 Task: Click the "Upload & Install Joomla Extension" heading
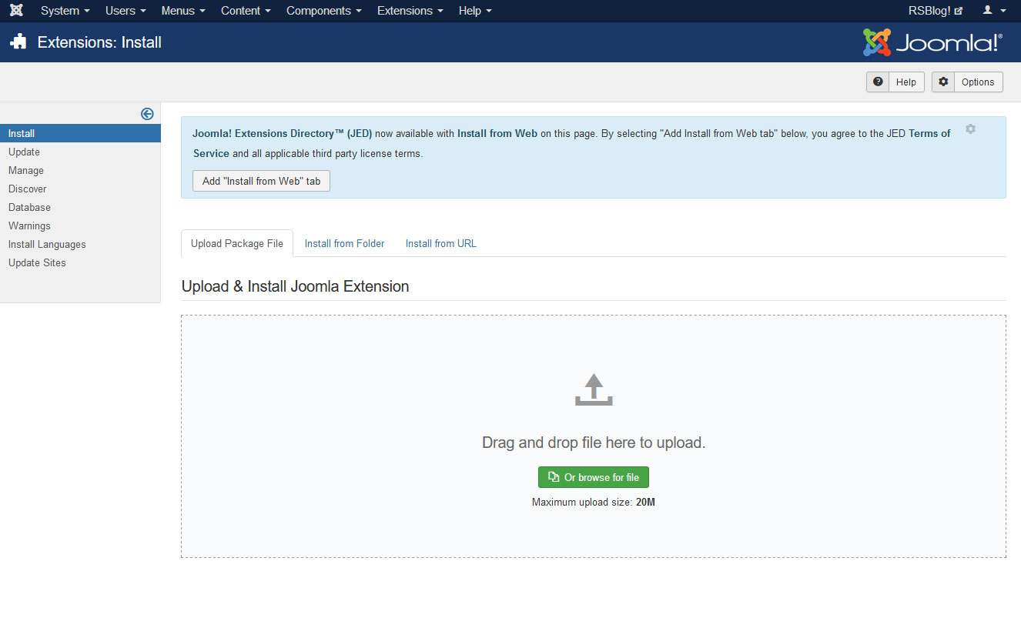(295, 286)
